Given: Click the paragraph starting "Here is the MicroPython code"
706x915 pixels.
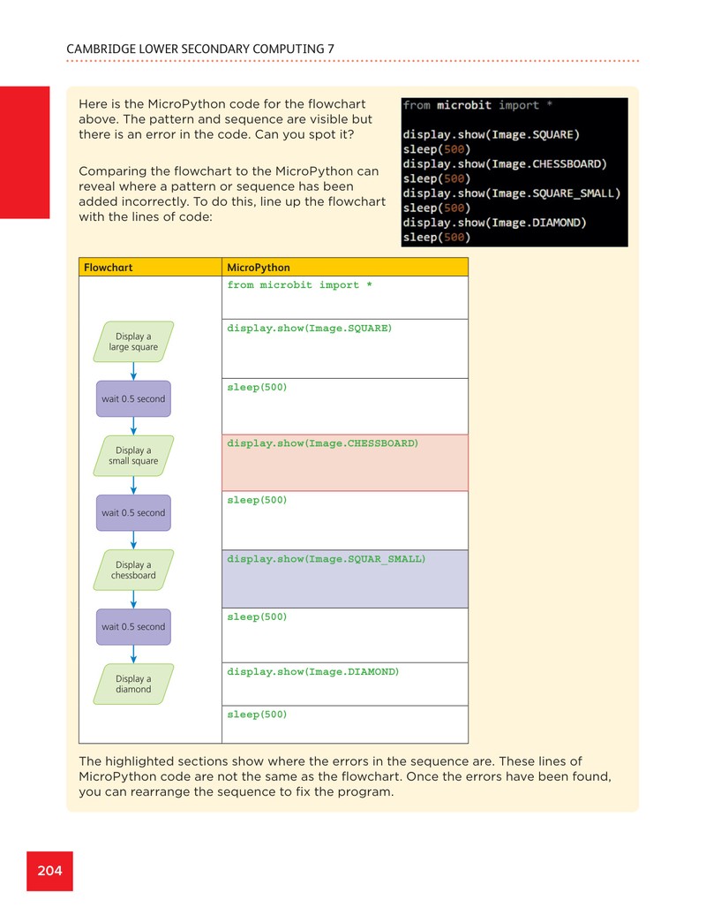Looking at the screenshot, I should tap(226, 119).
